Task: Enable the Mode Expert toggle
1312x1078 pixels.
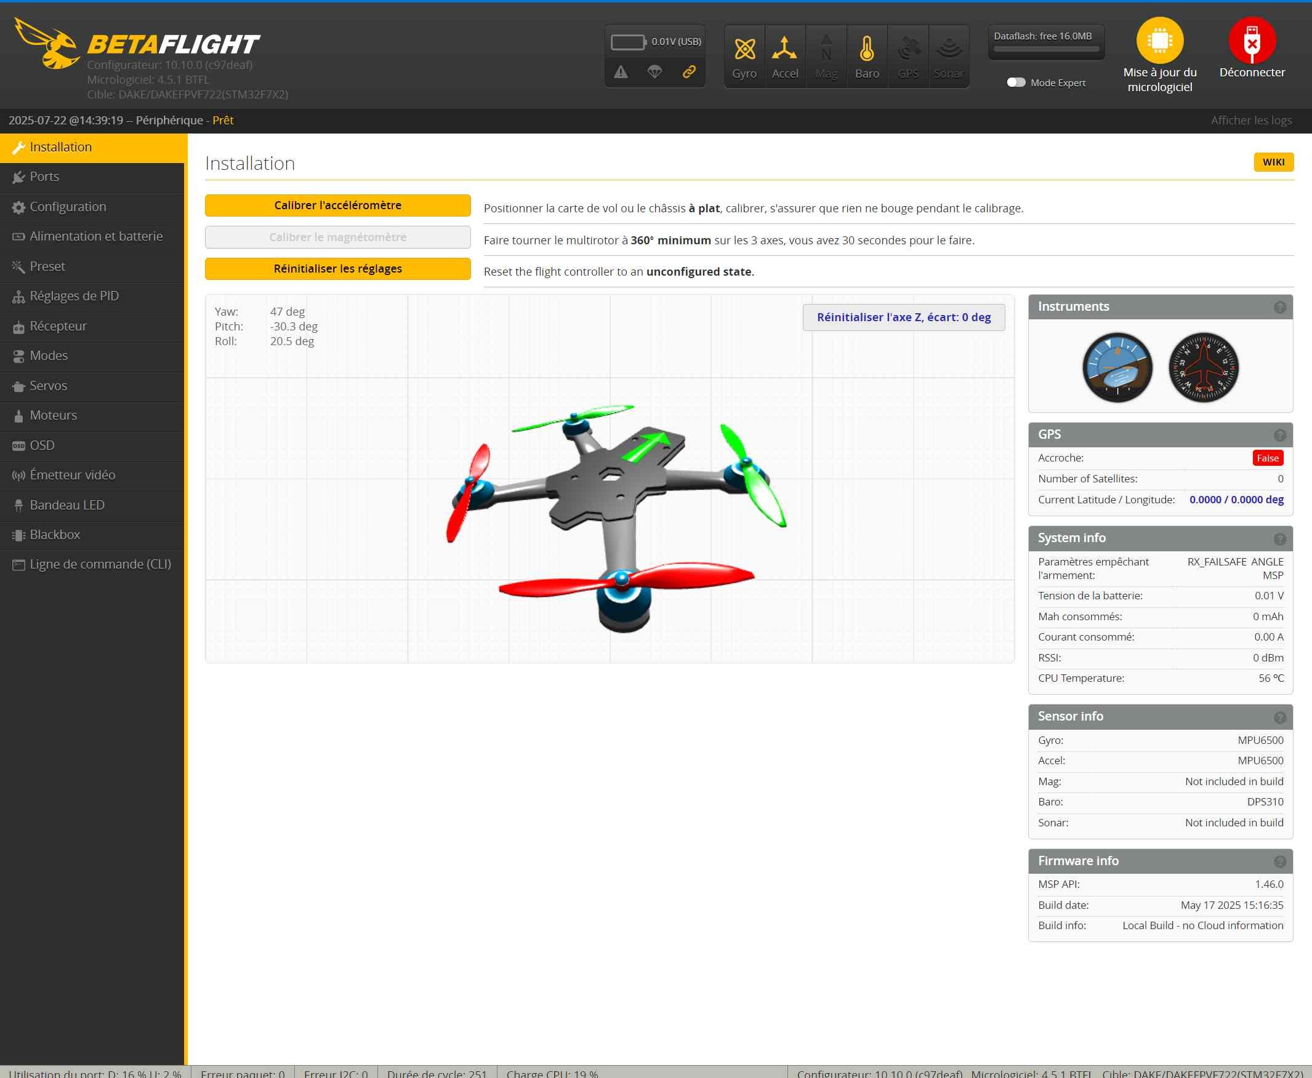Action: pos(1016,82)
